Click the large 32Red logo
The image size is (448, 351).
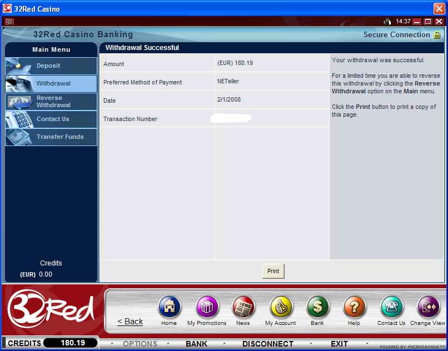click(51, 308)
